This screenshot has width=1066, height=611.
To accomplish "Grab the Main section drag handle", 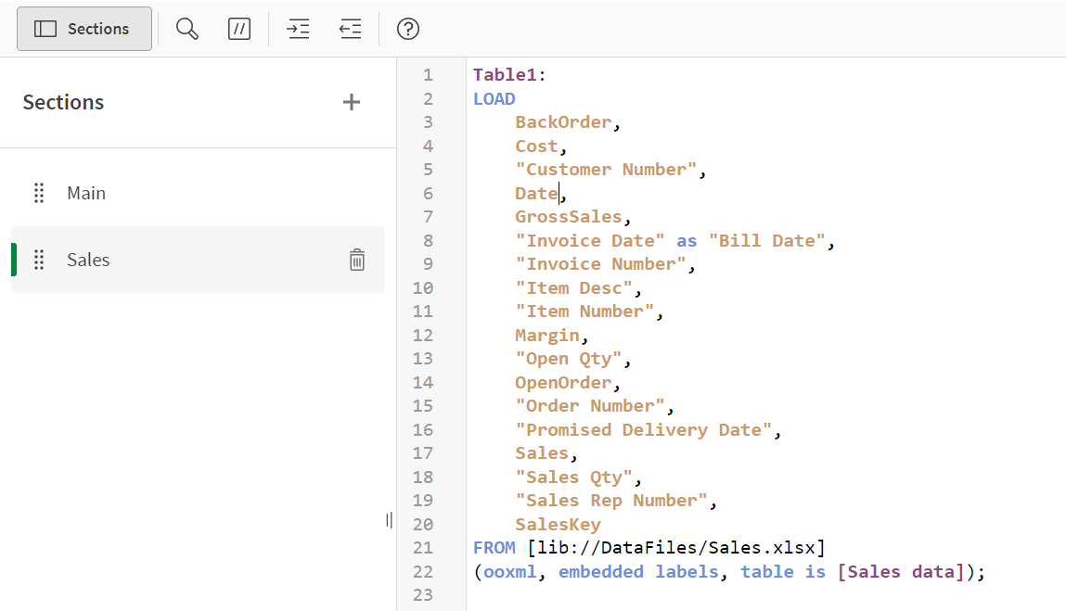I will click(x=40, y=193).
